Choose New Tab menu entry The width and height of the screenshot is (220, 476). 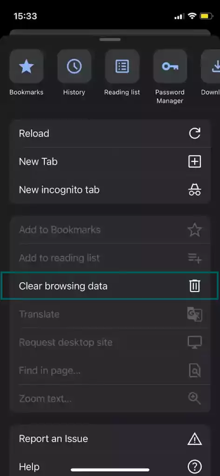tap(110, 161)
